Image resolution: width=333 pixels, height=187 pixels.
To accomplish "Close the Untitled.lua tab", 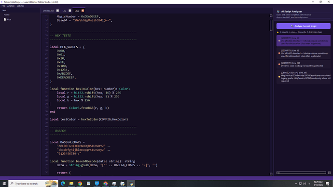I will 57,11.
